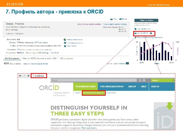
Task: Click the Request author detail corrections link text
Action: tap(150, 37)
